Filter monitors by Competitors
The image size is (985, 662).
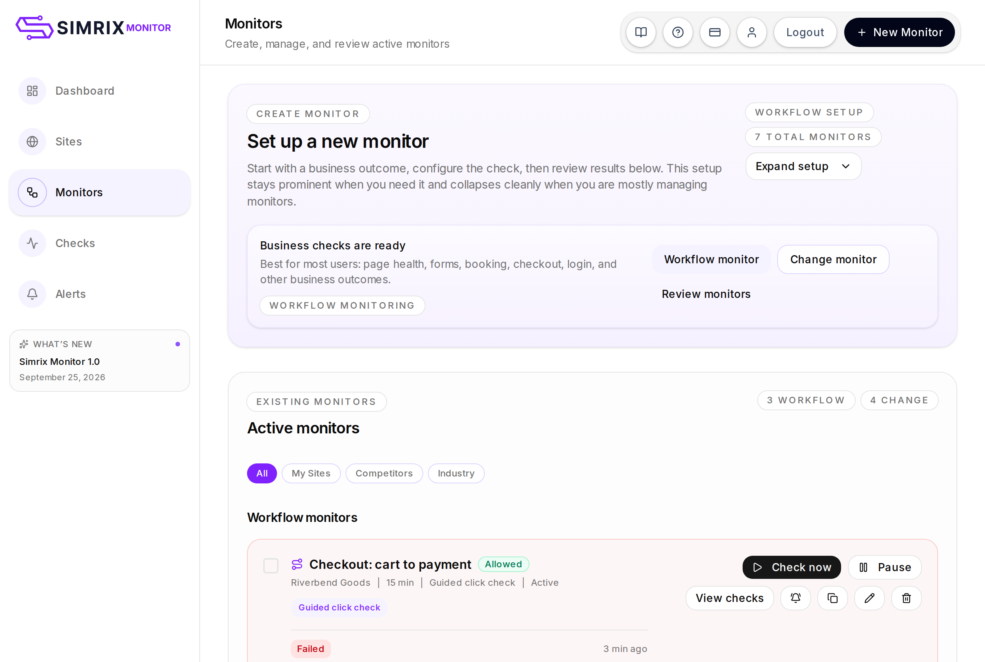(384, 473)
